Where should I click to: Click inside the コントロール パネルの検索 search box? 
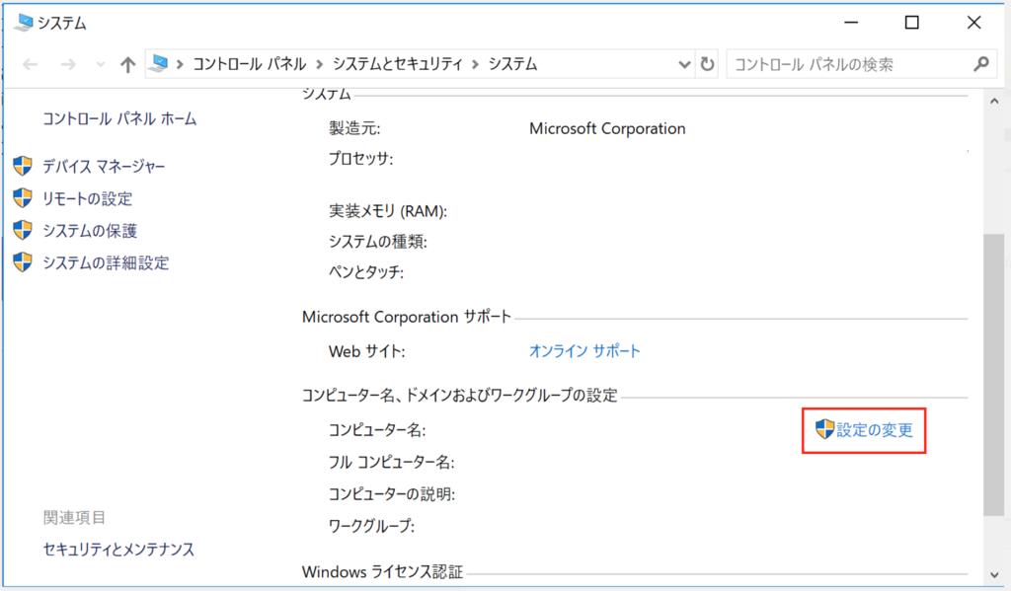[x=839, y=63]
